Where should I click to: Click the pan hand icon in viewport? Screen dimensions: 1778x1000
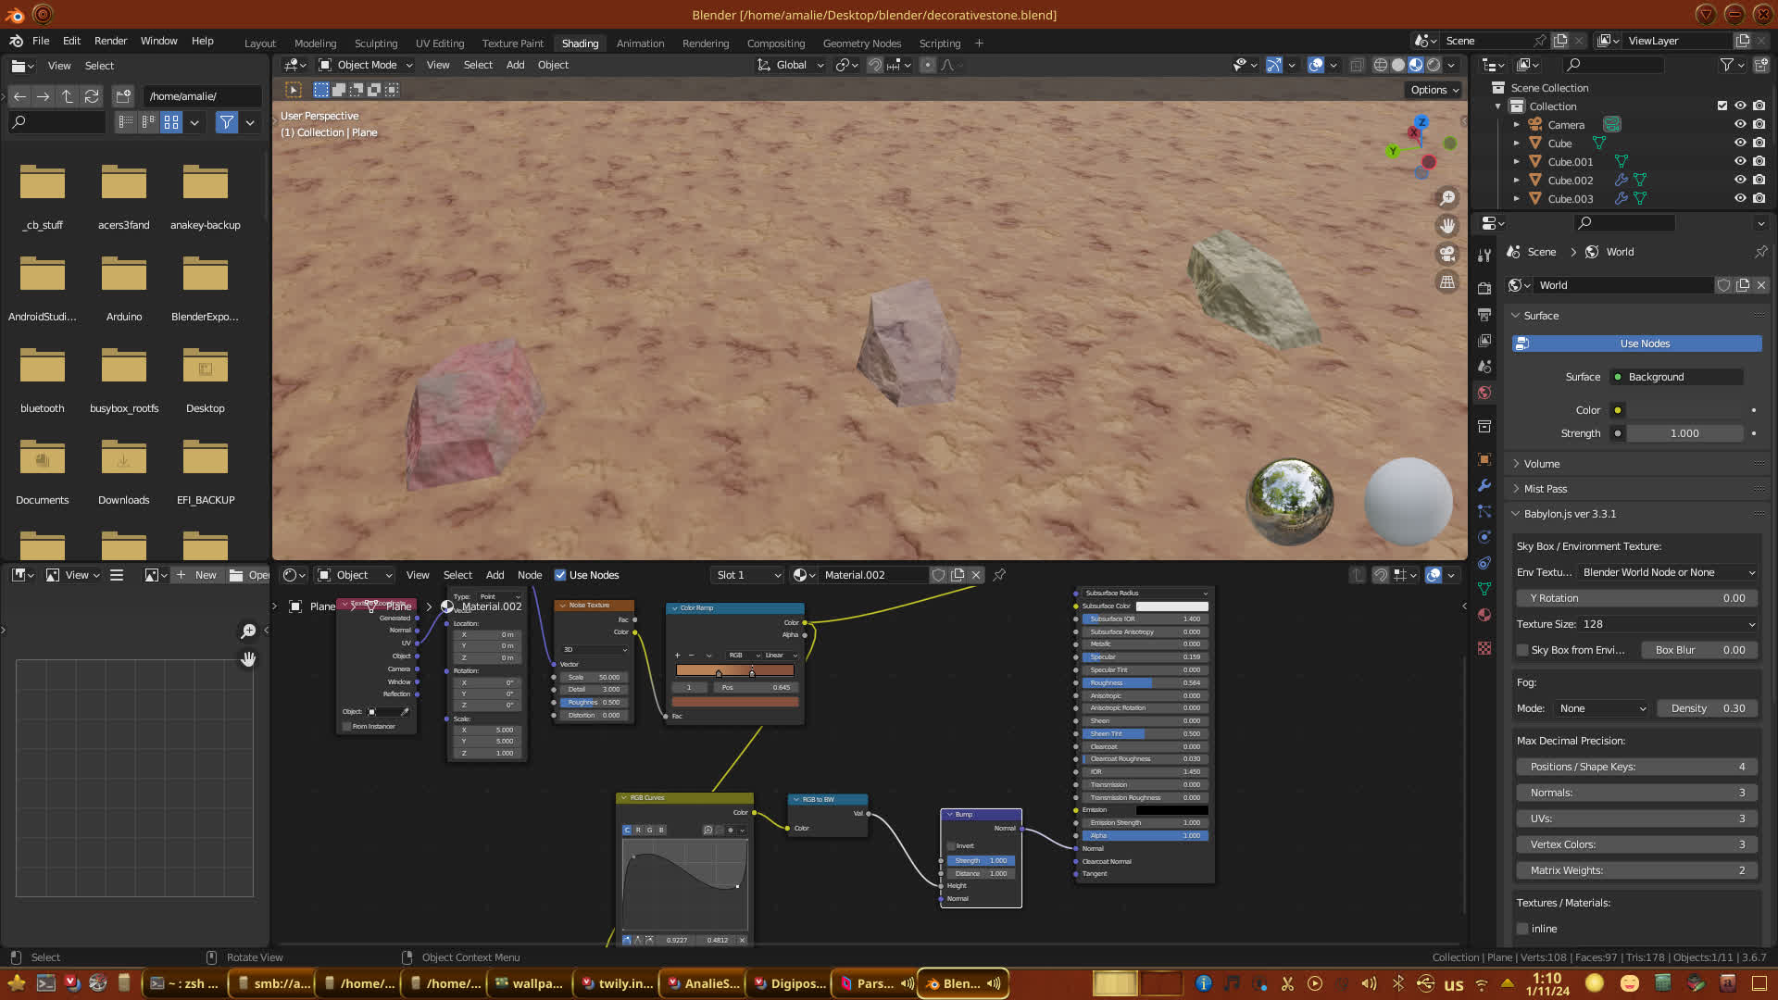point(1447,226)
